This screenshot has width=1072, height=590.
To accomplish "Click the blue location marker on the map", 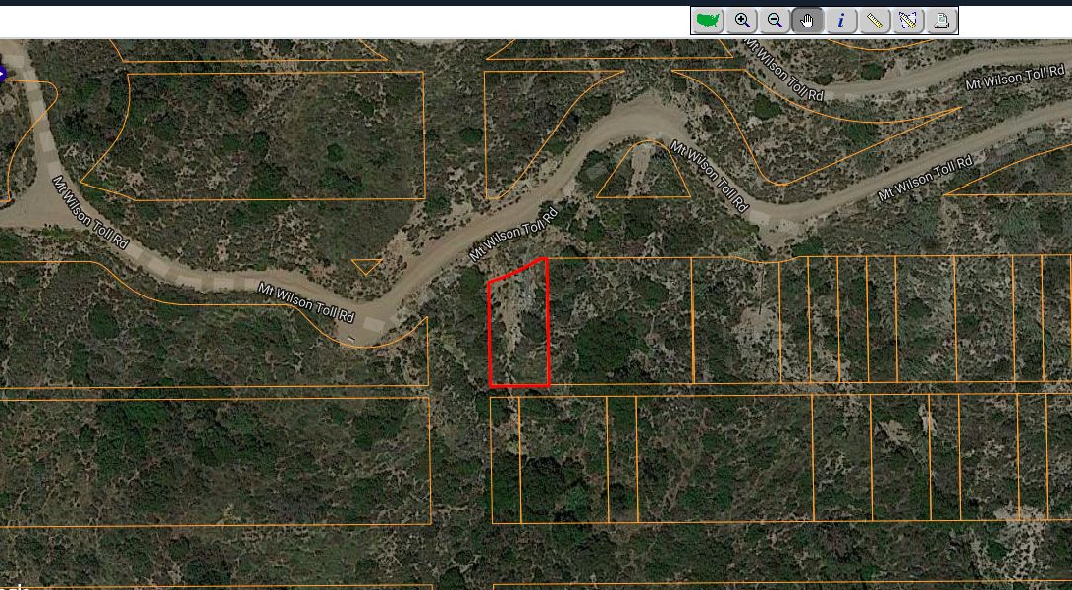I will [3, 73].
